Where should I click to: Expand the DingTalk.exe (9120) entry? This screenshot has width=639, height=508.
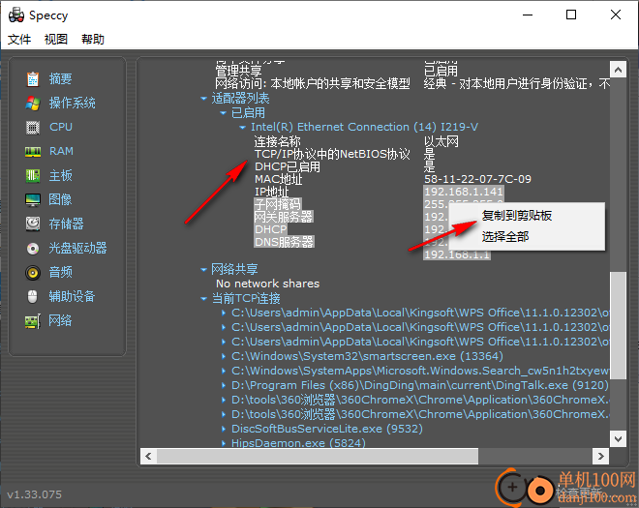(224, 385)
